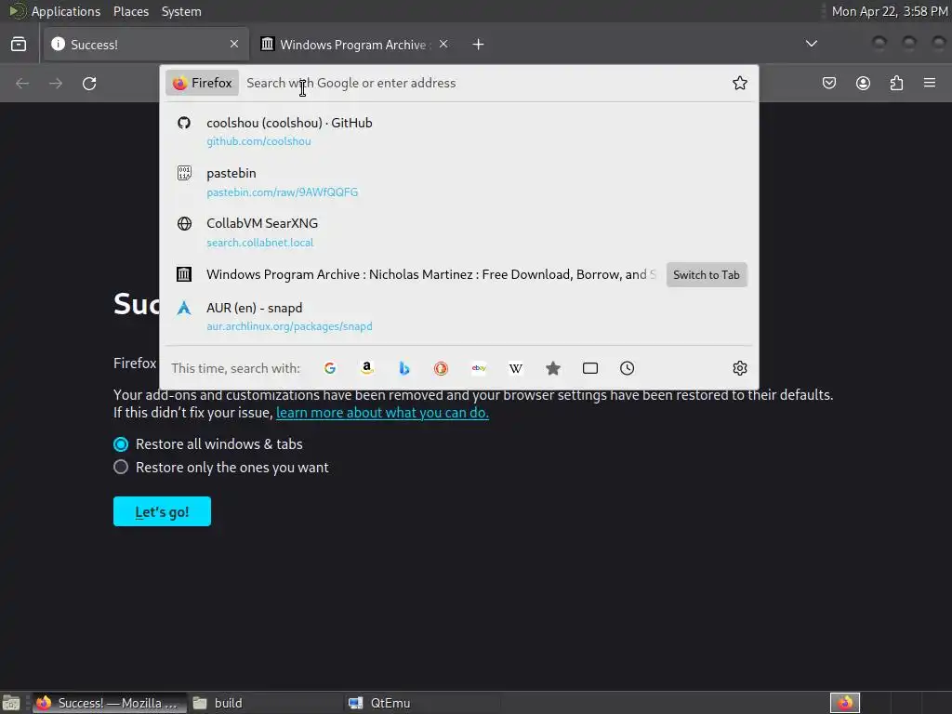The height and width of the screenshot is (714, 952).
Task: Select Restore all windows & tabs
Action: coord(121,444)
